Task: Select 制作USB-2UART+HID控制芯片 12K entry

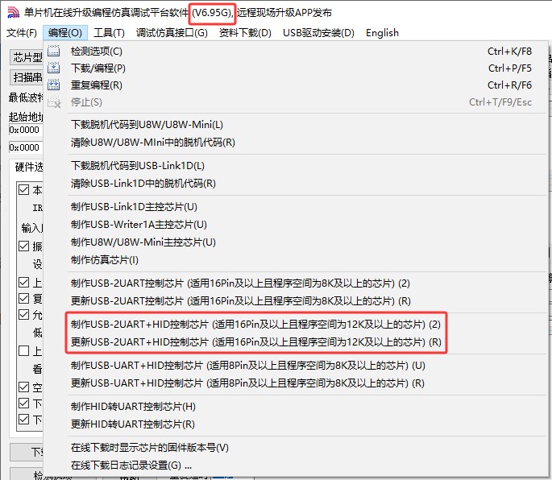Action: [x=296, y=324]
